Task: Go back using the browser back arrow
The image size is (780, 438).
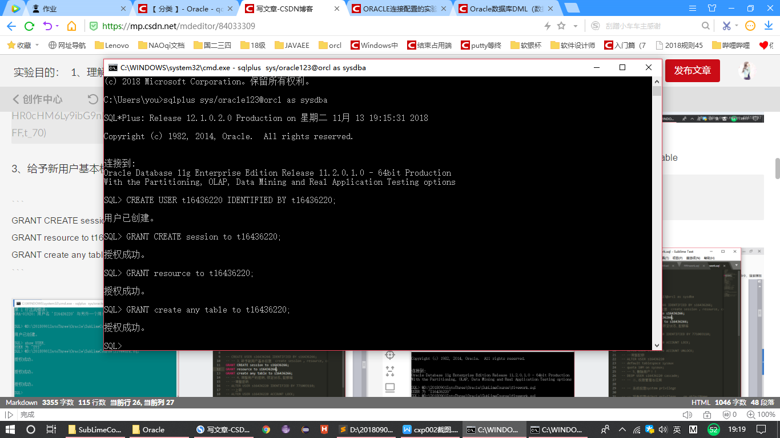Action: click(x=11, y=26)
